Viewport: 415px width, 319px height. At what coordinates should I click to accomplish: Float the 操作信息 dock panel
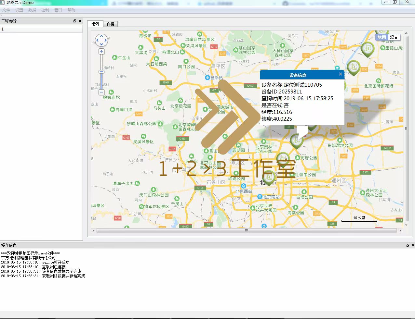pos(408,245)
